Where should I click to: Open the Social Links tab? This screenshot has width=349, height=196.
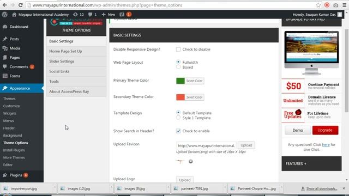[x=76, y=71]
